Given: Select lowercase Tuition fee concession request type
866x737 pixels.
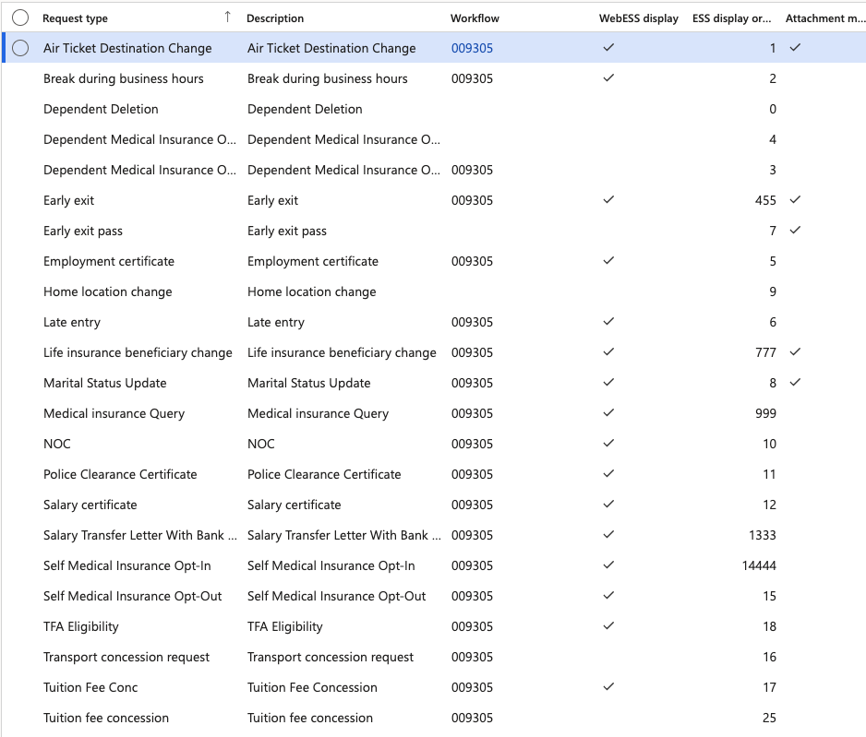Looking at the screenshot, I should [x=106, y=719].
